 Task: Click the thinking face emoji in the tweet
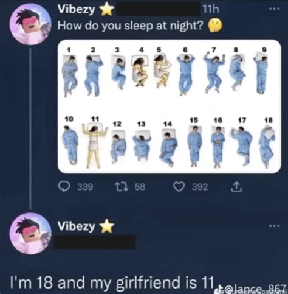point(216,26)
